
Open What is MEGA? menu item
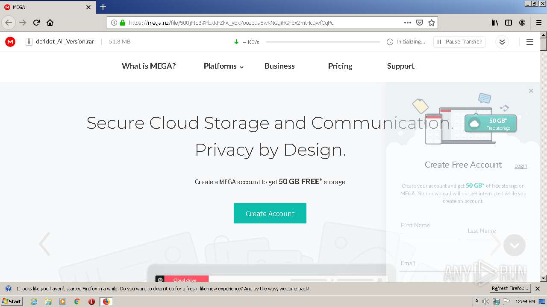(x=149, y=66)
